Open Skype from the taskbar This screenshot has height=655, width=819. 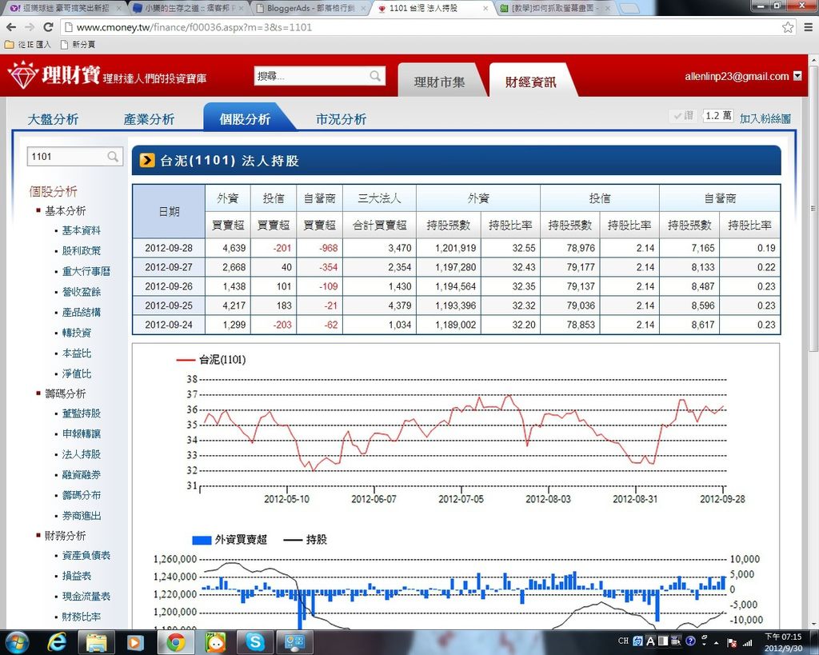pyautogui.click(x=255, y=642)
